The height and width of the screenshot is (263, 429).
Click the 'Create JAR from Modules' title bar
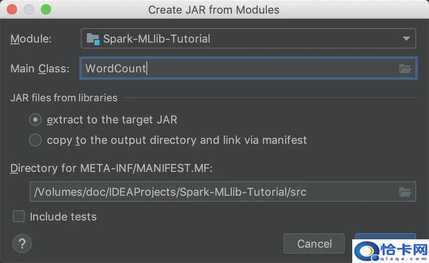213,9
